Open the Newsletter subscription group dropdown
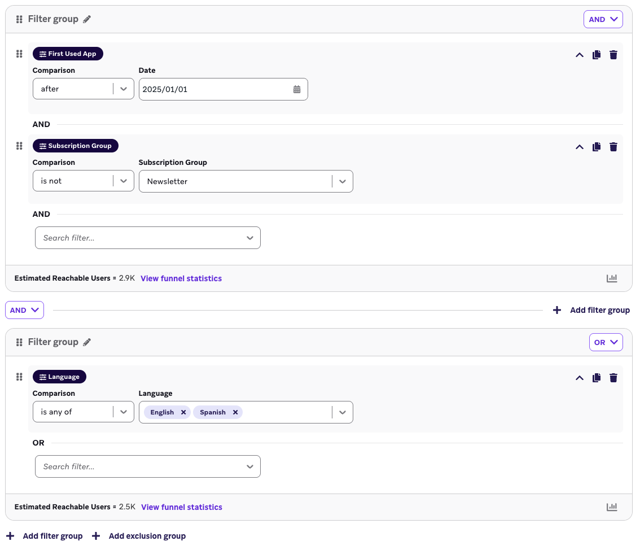 tap(246, 181)
